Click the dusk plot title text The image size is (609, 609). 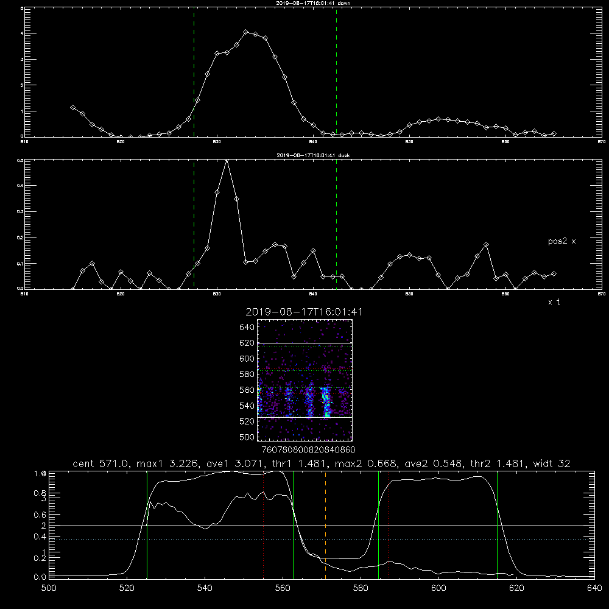click(x=313, y=155)
